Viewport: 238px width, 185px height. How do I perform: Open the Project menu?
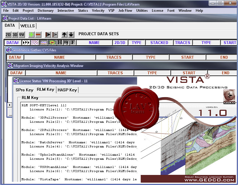point(28,11)
